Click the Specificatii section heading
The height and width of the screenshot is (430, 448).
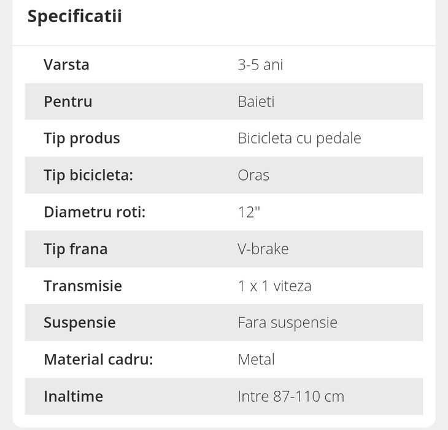(x=74, y=17)
